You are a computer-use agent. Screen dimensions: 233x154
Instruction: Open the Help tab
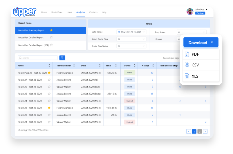tap(104, 12)
